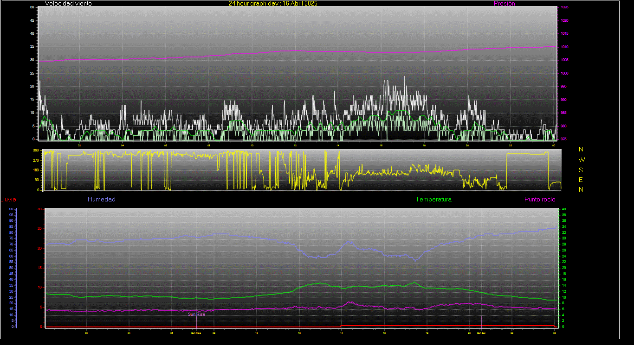Viewport: 634px width, 345px height.
Task: Click the "24 hour graph day : 16 Abril 2025" title
Action: tap(273, 3)
